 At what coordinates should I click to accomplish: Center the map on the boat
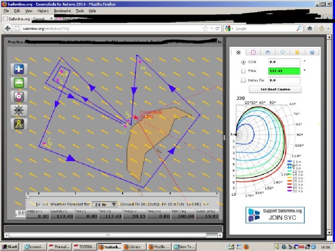(x=19, y=97)
